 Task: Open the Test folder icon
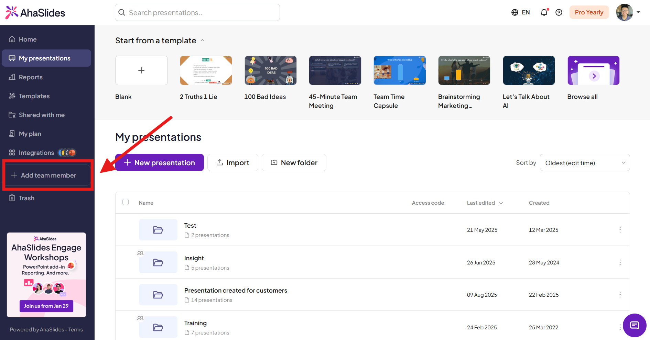coord(158,230)
